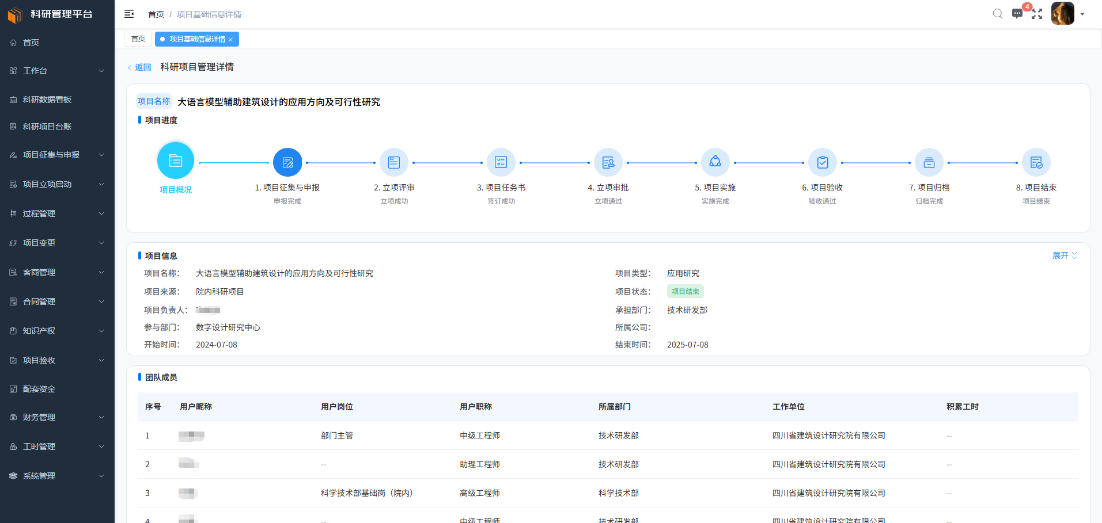Click 展开 to expand project info

(x=1065, y=255)
